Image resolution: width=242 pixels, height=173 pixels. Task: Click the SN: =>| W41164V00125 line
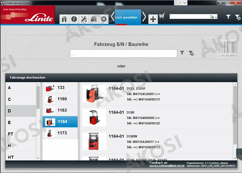[x=143, y=123]
